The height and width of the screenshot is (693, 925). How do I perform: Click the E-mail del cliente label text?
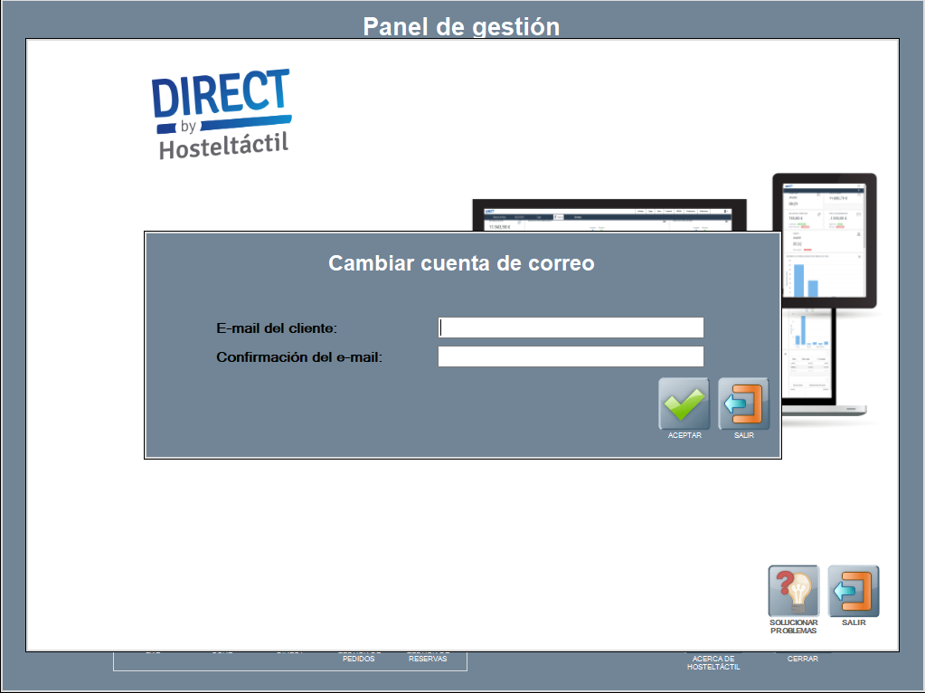(277, 328)
